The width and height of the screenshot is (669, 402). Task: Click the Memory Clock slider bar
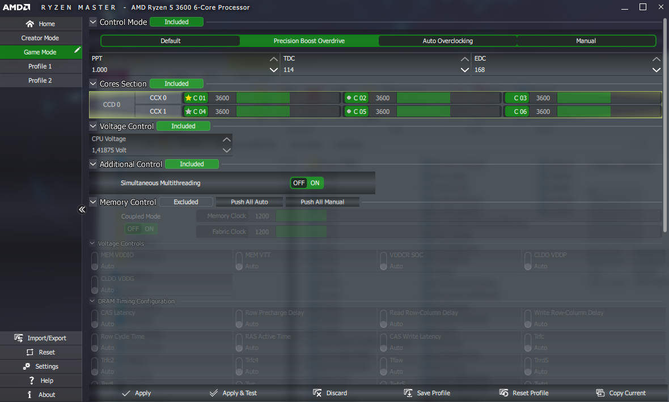(468, 216)
